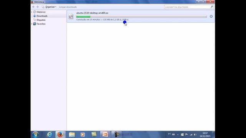The height and width of the screenshot is (138, 246).
Task: Go back with the left arrow
Action: pos(33,7)
